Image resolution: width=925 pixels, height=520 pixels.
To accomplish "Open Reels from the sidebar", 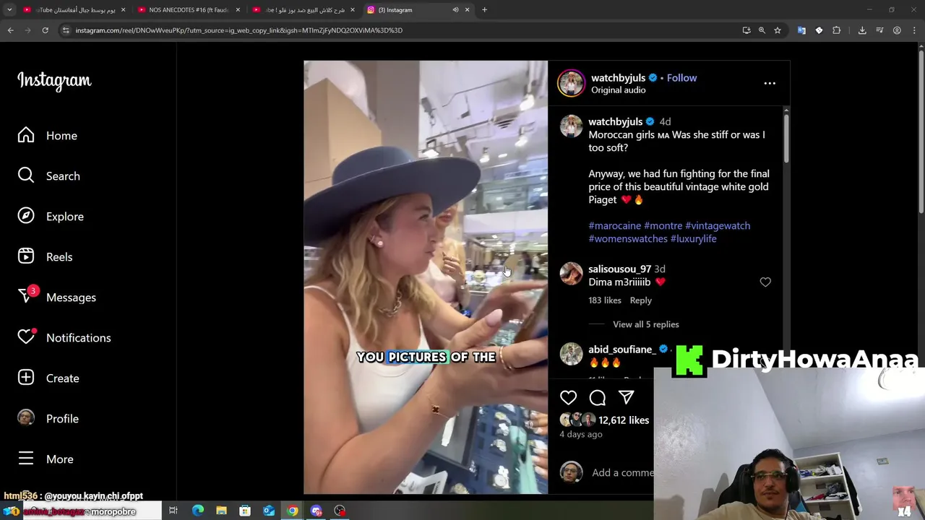I will [45, 257].
